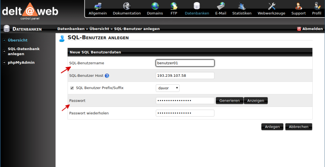Click the Generieren password button
325x167 pixels.
(x=229, y=101)
